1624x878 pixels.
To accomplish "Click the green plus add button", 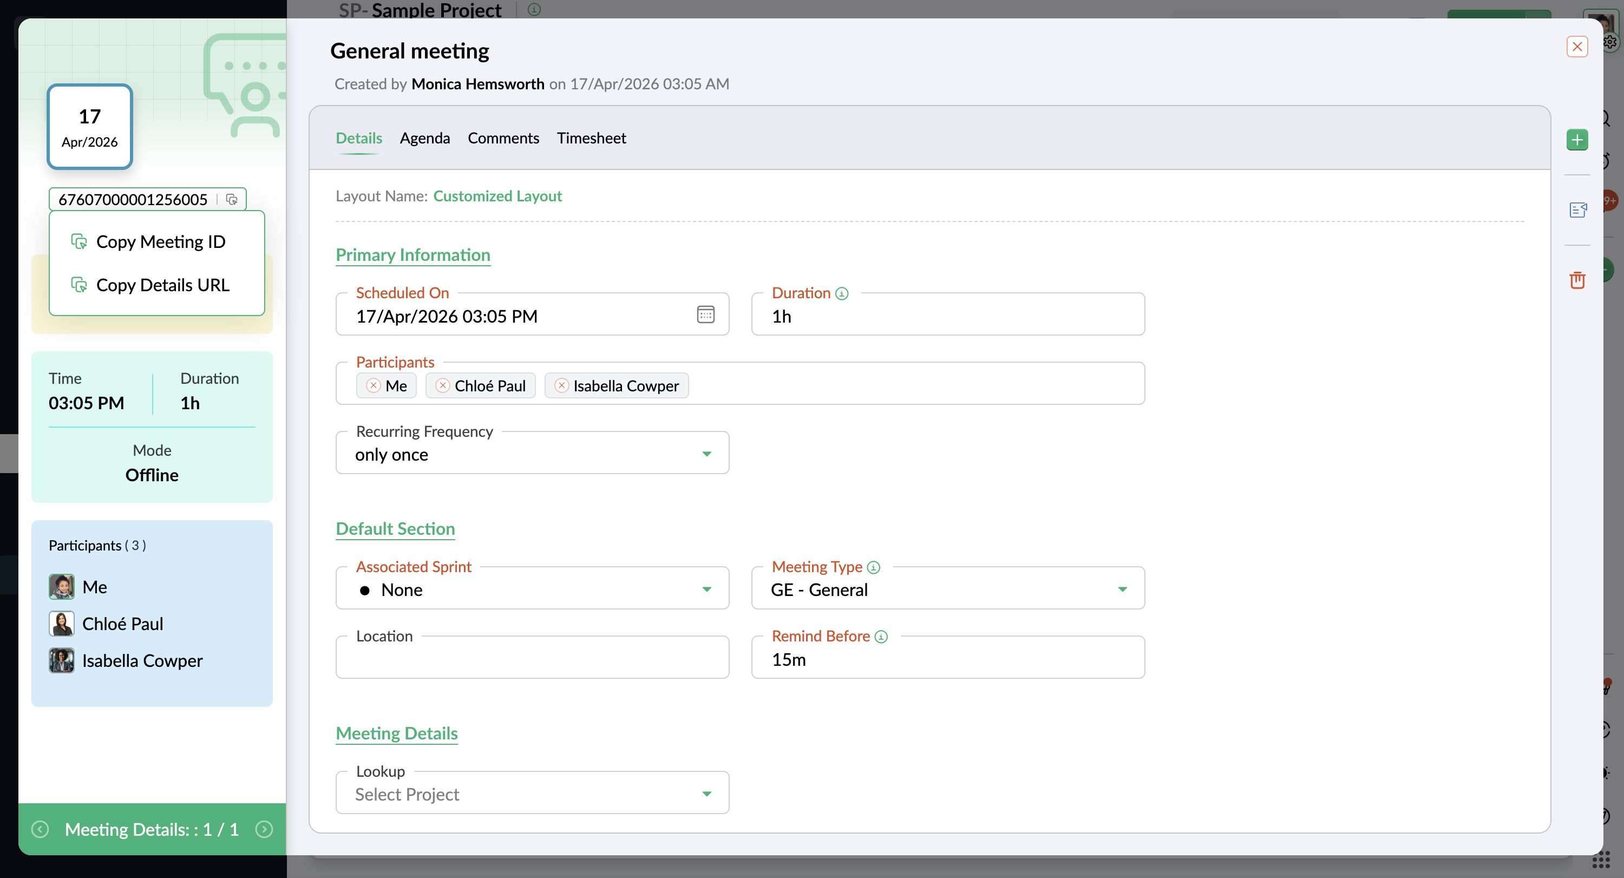I will coord(1577,139).
